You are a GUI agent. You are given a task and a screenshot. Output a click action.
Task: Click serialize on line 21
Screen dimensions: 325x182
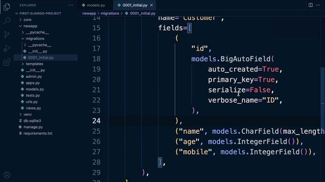(x=227, y=90)
